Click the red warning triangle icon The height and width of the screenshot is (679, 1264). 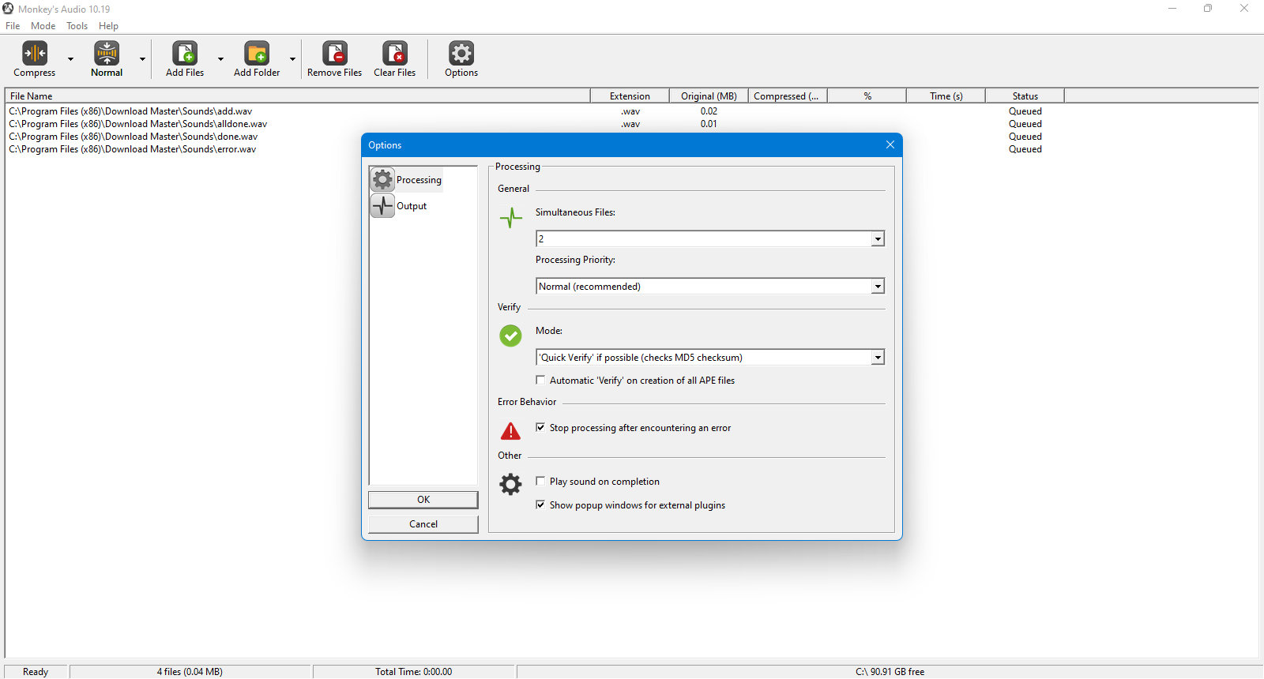coord(511,431)
